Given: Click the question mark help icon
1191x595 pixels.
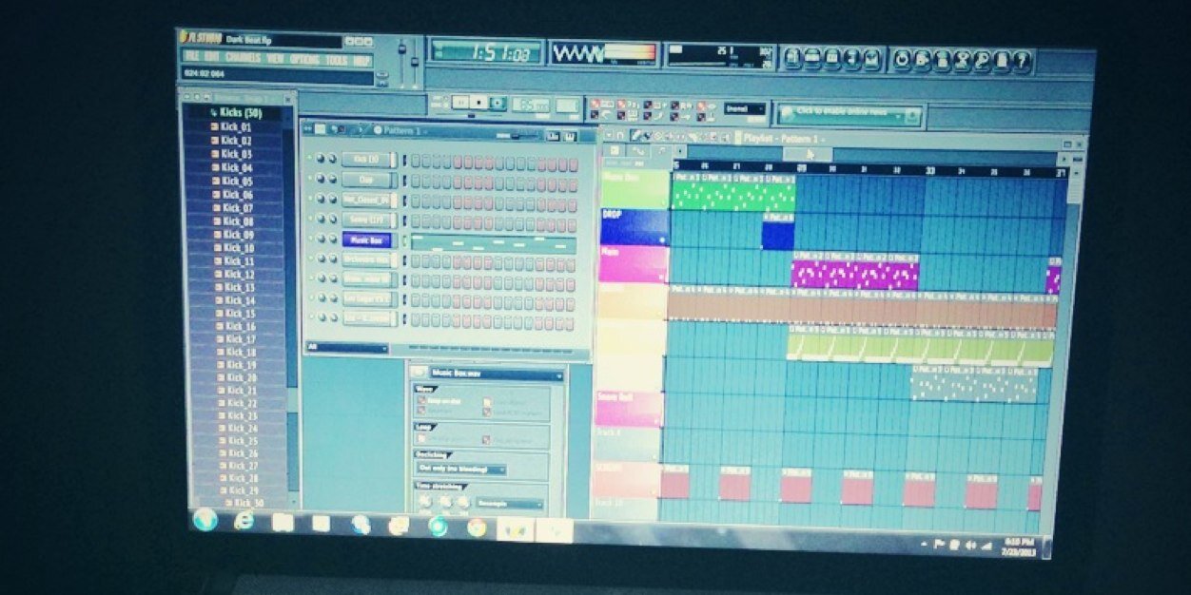Looking at the screenshot, I should [x=1021, y=60].
